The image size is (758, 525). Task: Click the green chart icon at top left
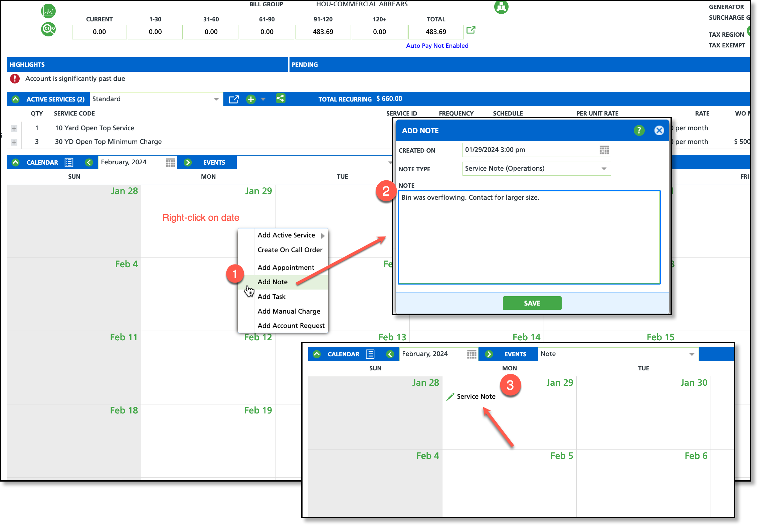48,11
